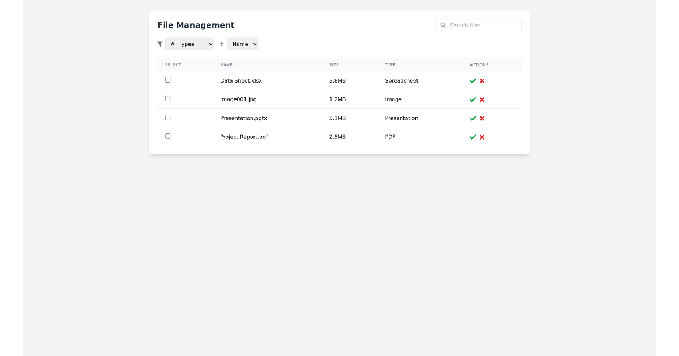Screen dimensions: 679x356
Task: Approve Image001.jpg with the green check
Action: coord(472,99)
